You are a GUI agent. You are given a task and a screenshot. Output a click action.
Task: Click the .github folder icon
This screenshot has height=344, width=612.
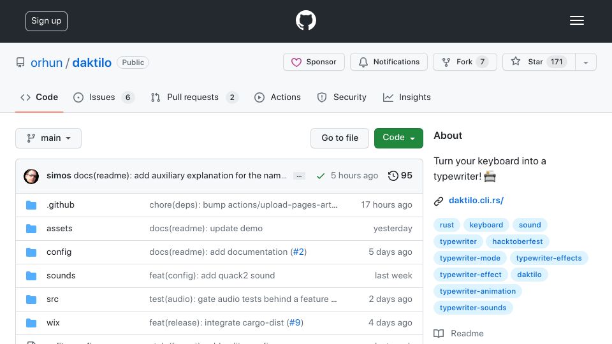point(31,205)
